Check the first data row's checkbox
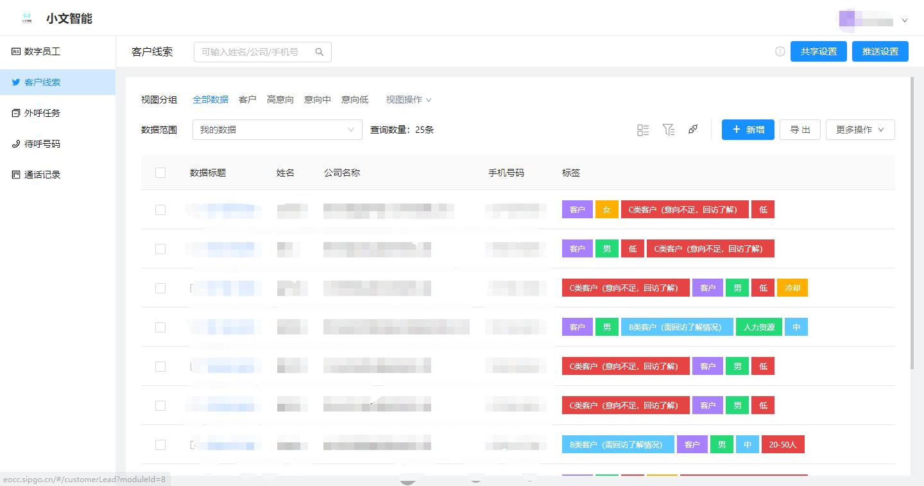The height and width of the screenshot is (486, 924). (160, 209)
